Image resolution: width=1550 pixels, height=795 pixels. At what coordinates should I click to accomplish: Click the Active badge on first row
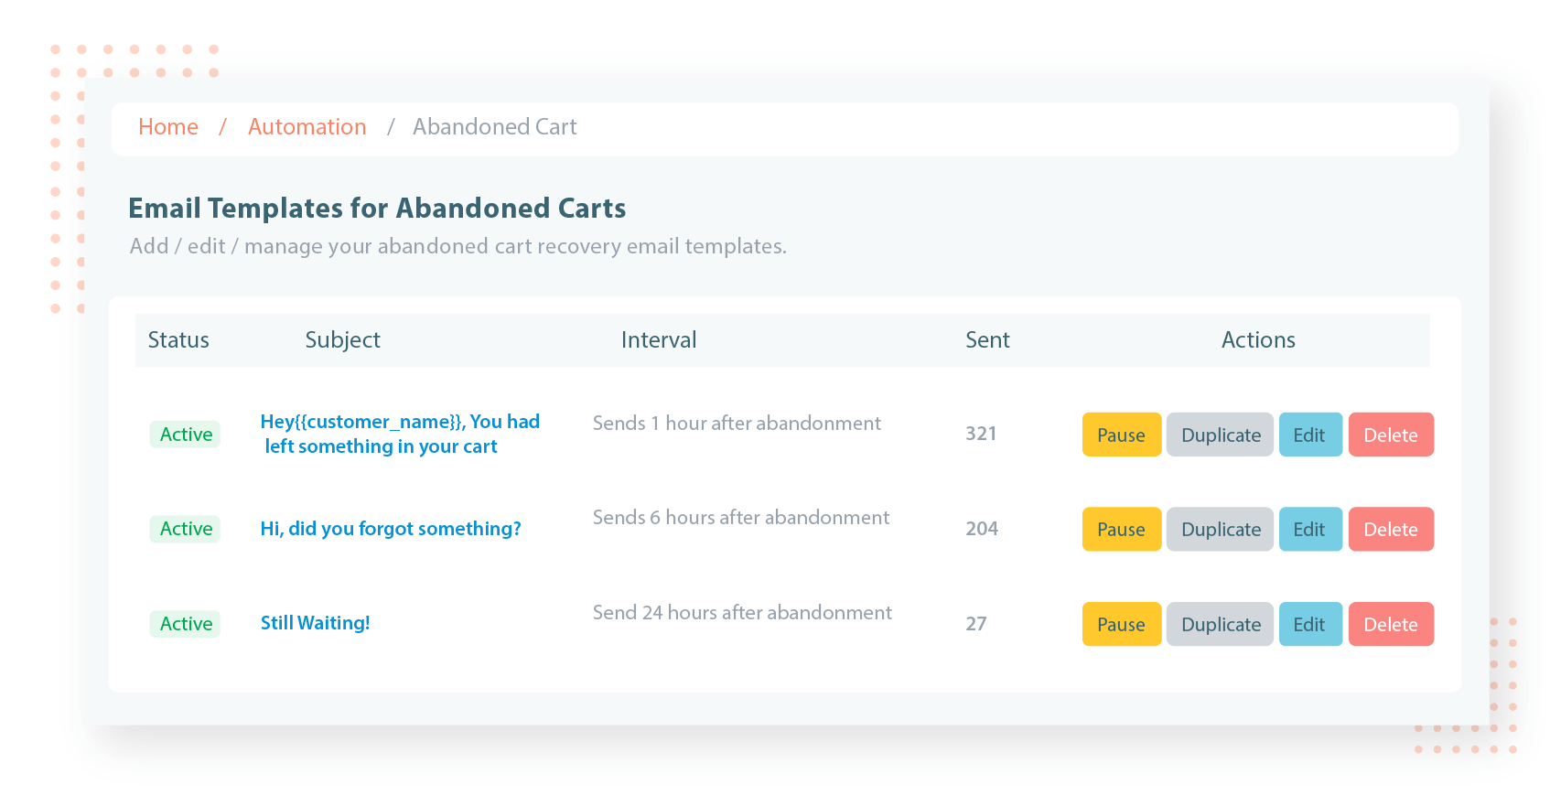click(x=186, y=435)
